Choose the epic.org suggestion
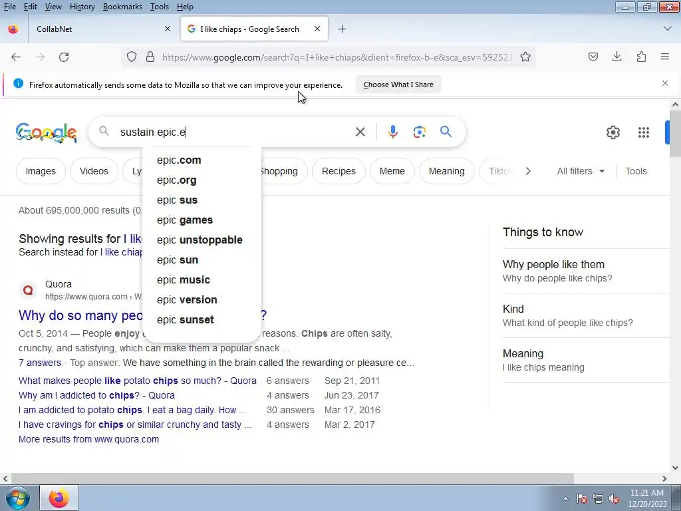The height and width of the screenshot is (511, 681). (x=202, y=180)
